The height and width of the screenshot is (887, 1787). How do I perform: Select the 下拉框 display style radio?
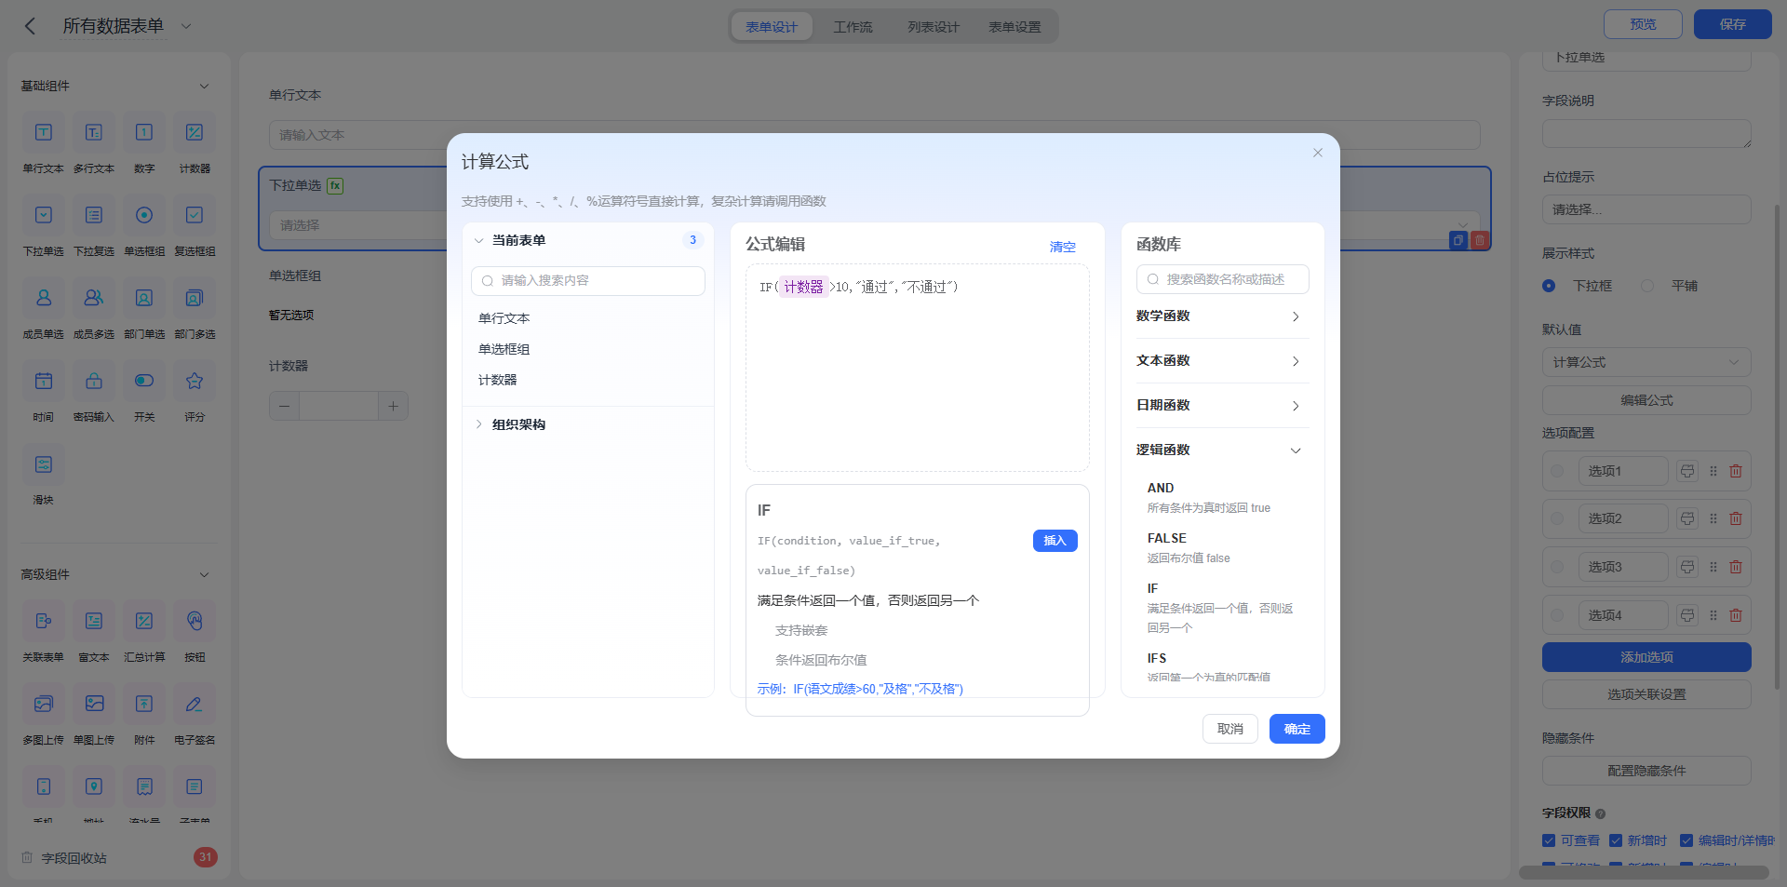tap(1549, 286)
